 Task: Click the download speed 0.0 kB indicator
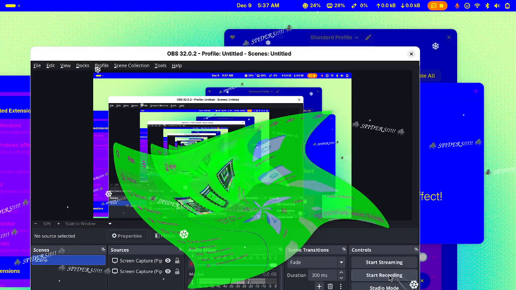click(410, 6)
